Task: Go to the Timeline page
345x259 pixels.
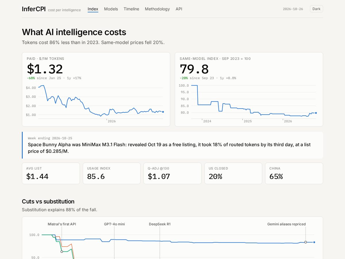Action: (x=131, y=9)
